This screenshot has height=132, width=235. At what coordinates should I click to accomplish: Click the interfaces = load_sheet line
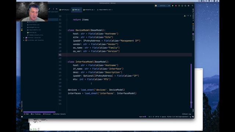coord(102,93)
